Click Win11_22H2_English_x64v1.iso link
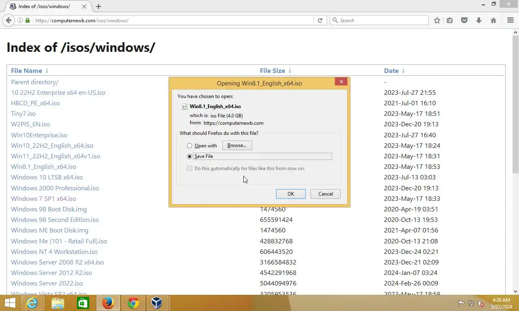The width and height of the screenshot is (519, 311). point(56,156)
